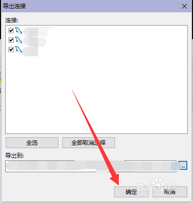Uncheck the first connection checkbox
The height and width of the screenshot is (203, 193).
(x=11, y=30)
